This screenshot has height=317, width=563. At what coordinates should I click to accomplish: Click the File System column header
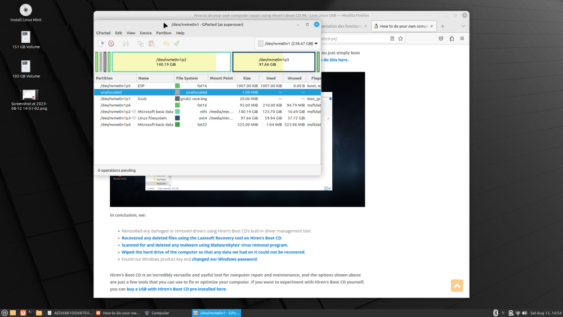point(191,78)
